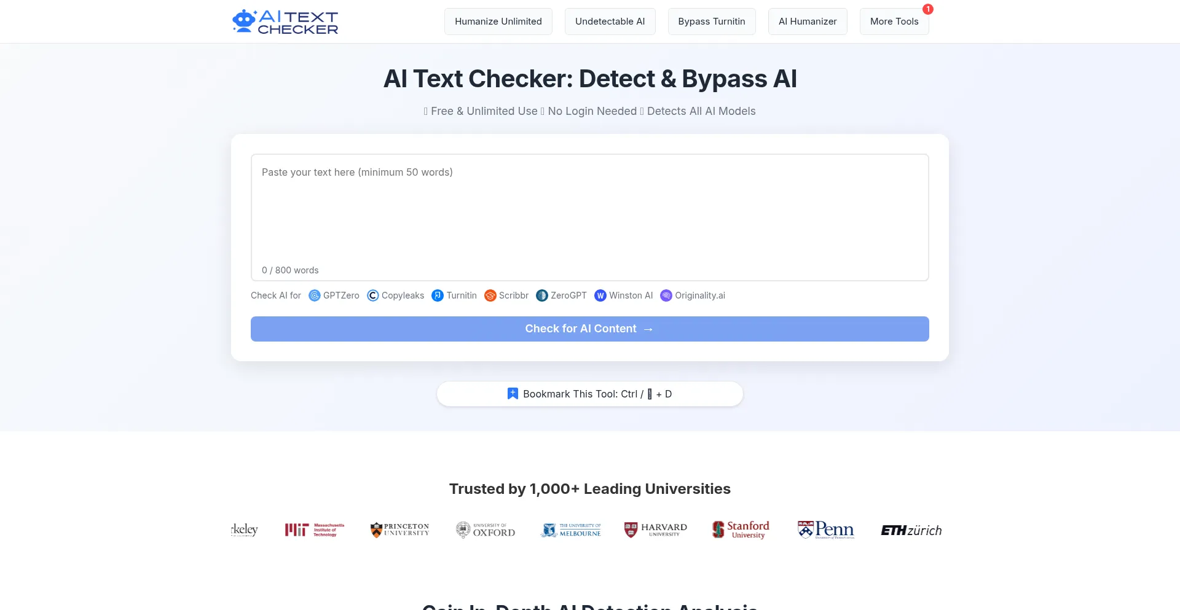Click the GPTZero detector icon
The width and height of the screenshot is (1180, 610).
click(315, 295)
